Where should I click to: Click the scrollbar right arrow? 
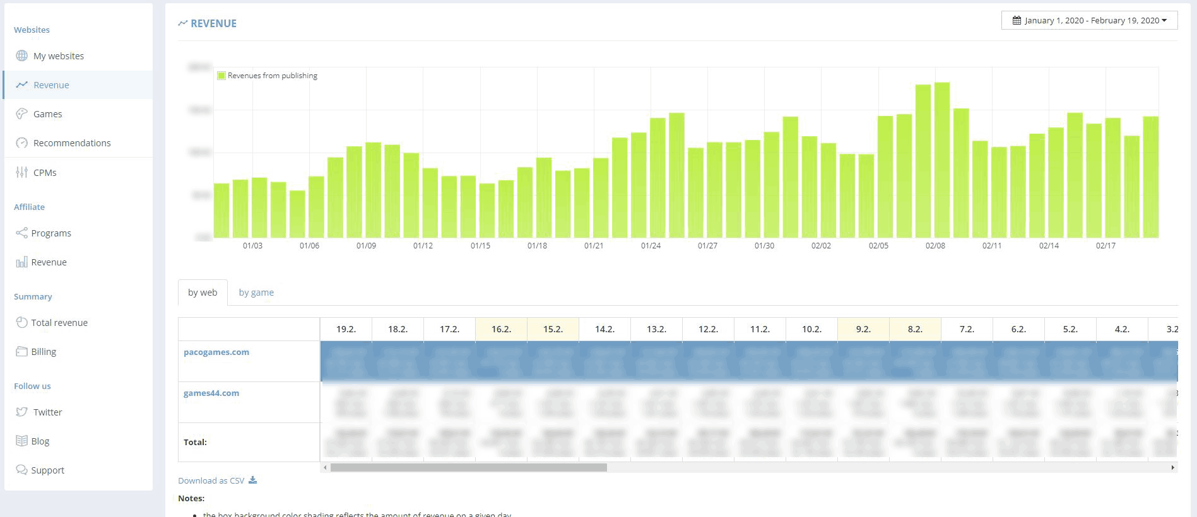click(x=1172, y=468)
